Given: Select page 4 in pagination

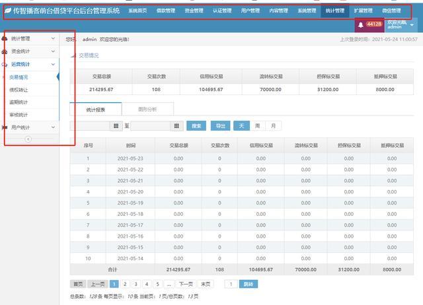Looking at the screenshot, I should pyautogui.click(x=147, y=284).
